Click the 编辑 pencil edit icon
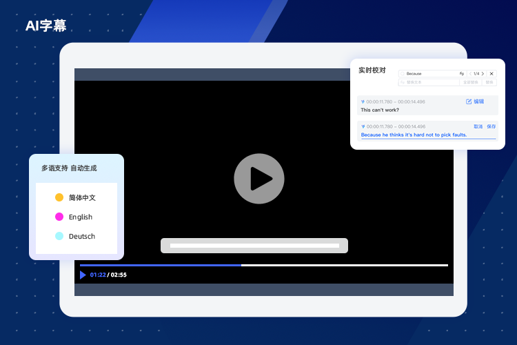 pos(469,101)
